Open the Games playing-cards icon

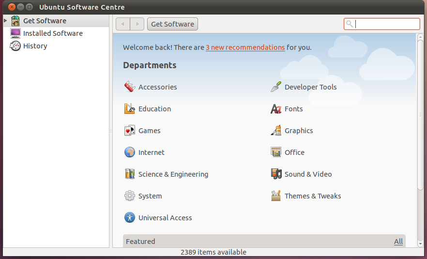(130, 130)
